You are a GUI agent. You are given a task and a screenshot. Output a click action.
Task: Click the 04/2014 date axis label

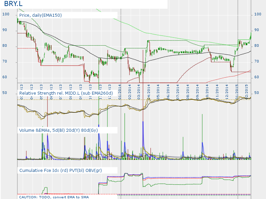[149, 92]
